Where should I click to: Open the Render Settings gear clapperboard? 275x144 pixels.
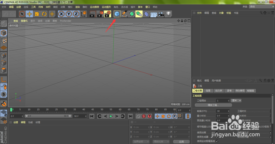point(108,14)
